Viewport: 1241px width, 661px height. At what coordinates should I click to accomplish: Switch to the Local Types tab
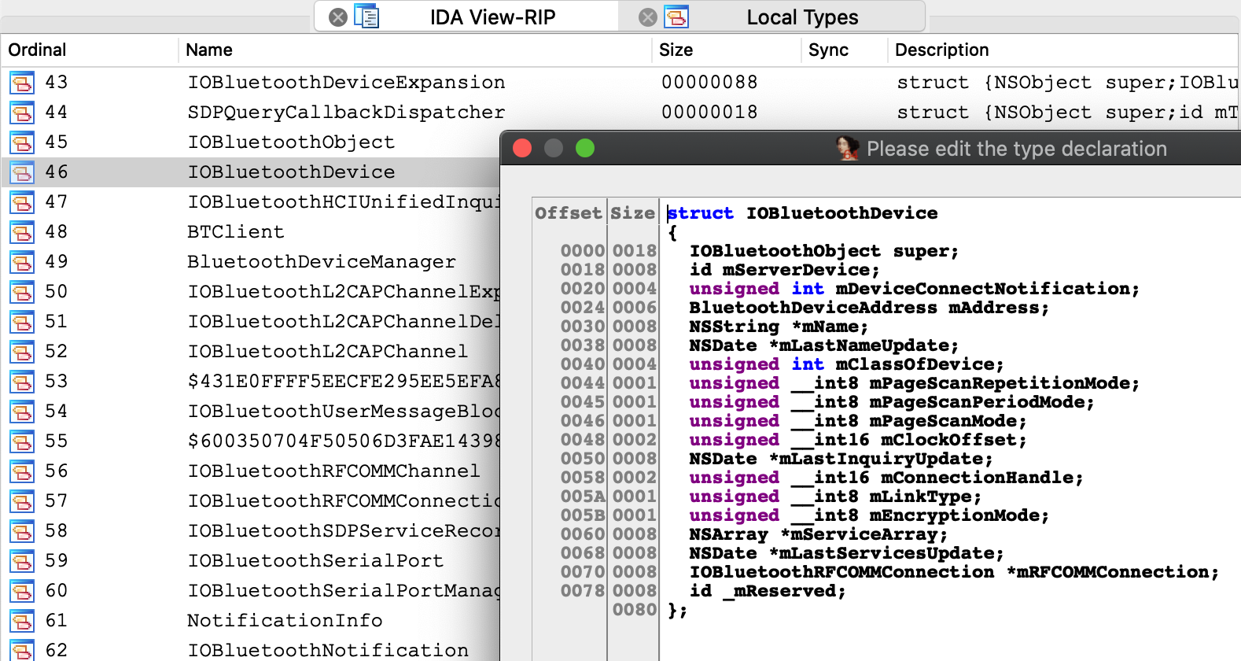point(802,17)
